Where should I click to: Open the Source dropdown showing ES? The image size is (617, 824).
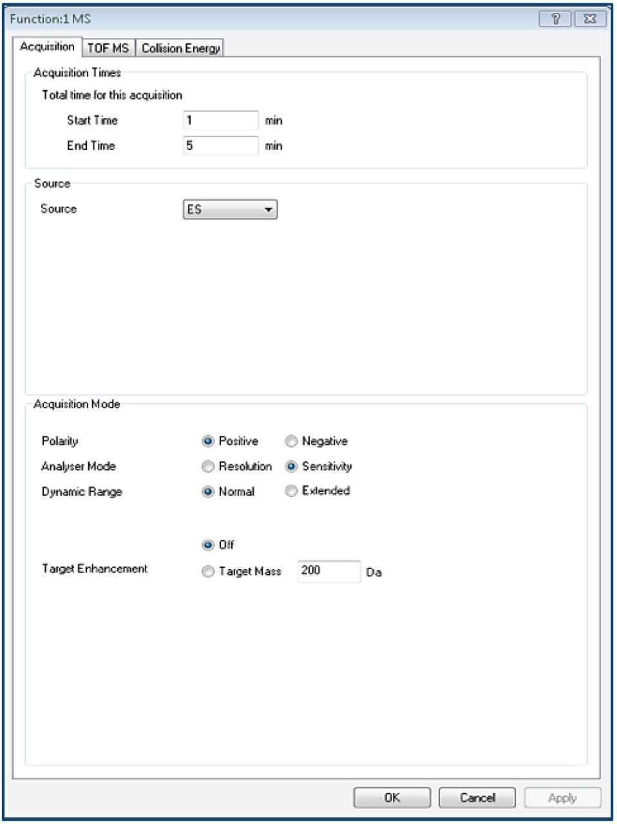[230, 209]
